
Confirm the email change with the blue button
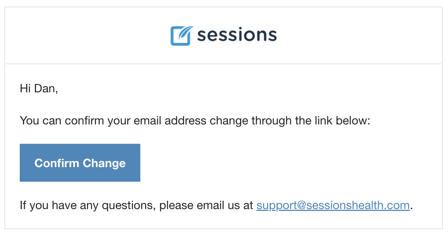pyautogui.click(x=80, y=163)
